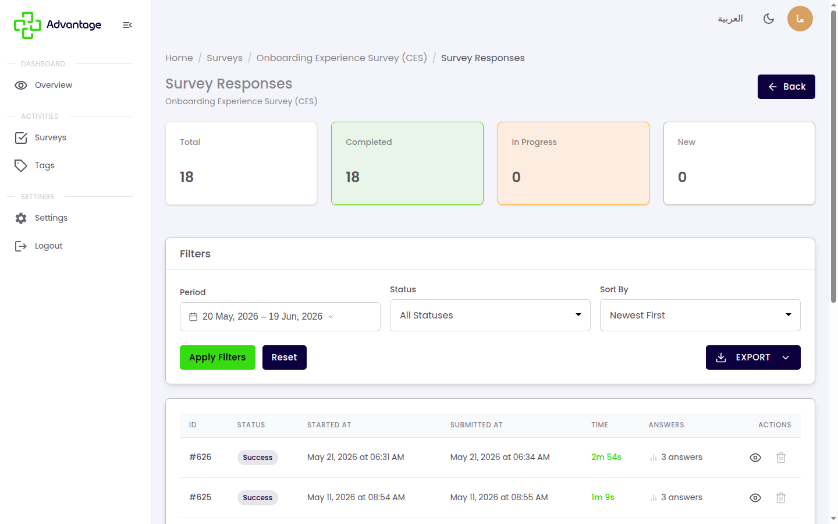
Task: Click May 11, 2026 at 08:55 AM
Action: pyautogui.click(x=499, y=497)
